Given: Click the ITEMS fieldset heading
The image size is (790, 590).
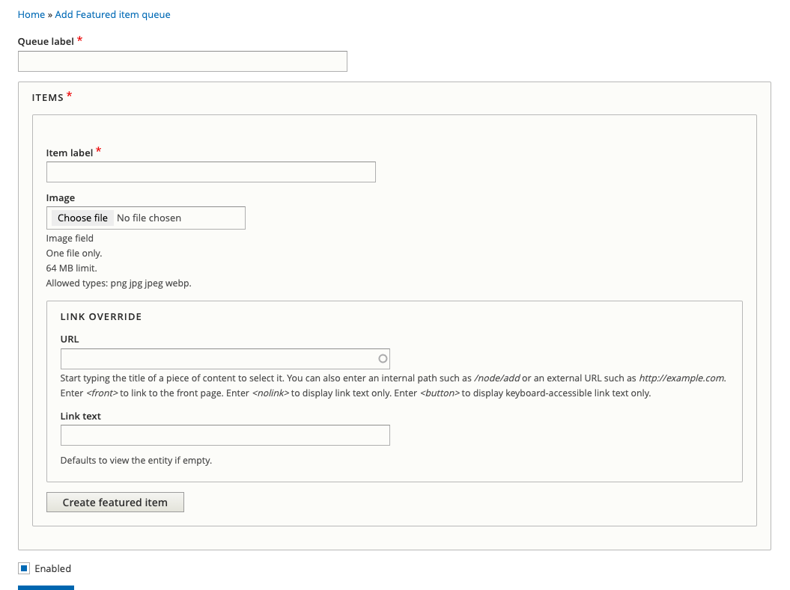Looking at the screenshot, I should 48,97.
